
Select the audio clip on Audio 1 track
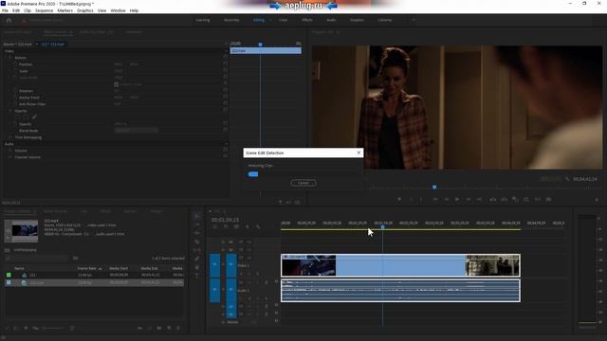(400, 291)
